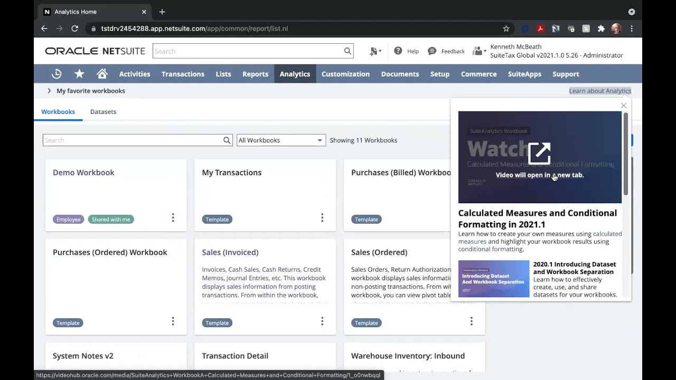Open the System Notes v2 workbook
Viewport: 676px width, 380px height.
point(83,356)
